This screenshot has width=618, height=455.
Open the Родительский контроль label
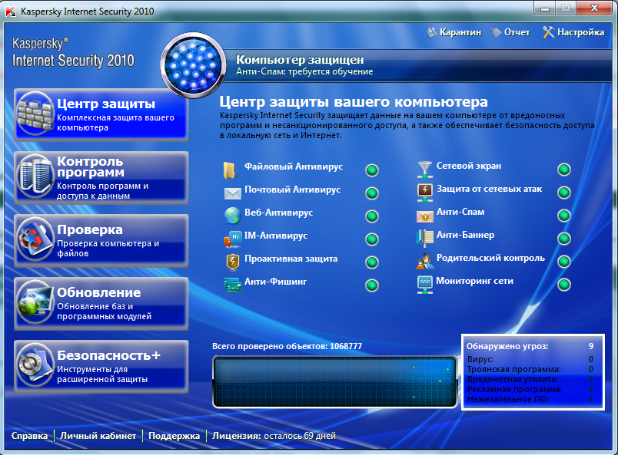coord(490,259)
